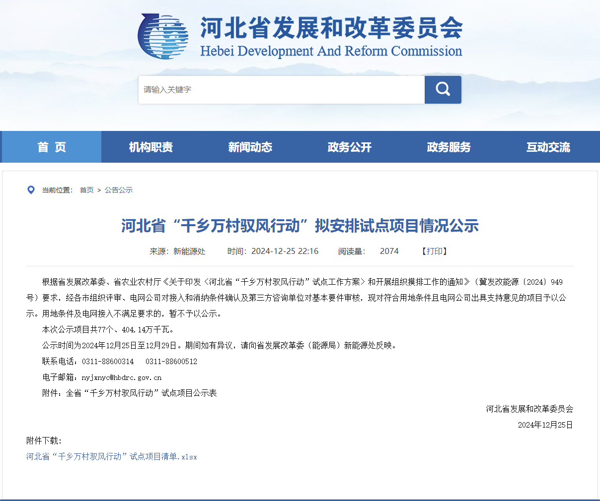Click the 附件下载 heading text
Viewport: 600px width, 501px height.
(x=44, y=440)
